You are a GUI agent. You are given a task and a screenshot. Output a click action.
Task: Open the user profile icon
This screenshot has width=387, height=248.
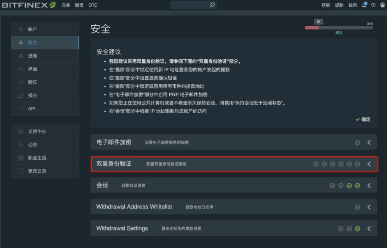(x=382, y=5)
